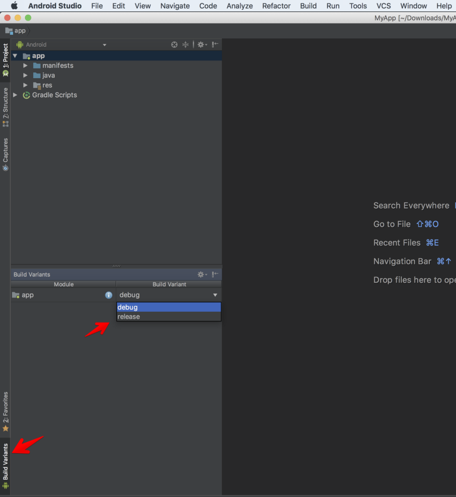Collapse the app module tree node
This screenshot has width=456, height=497.
click(x=15, y=56)
